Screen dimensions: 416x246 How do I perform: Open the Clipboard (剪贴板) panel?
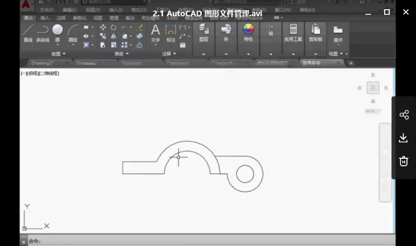click(x=316, y=32)
